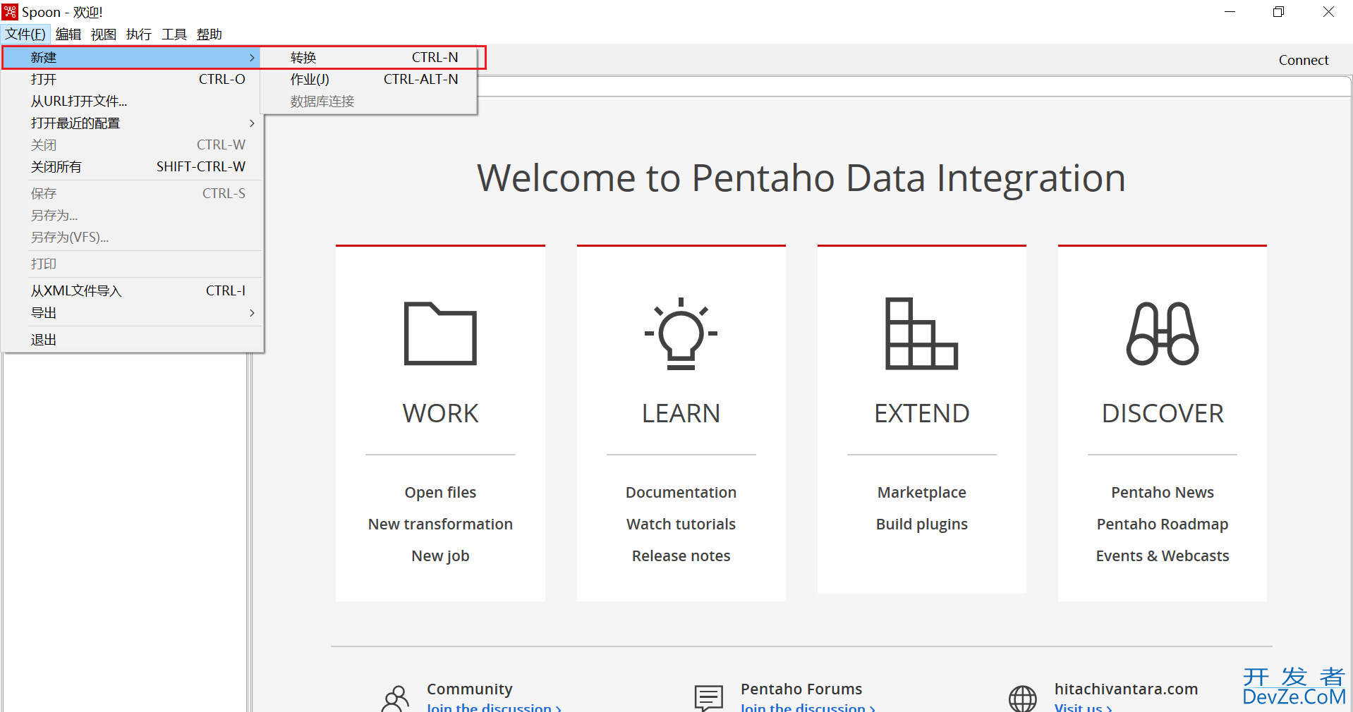1353x712 pixels.
Task: Click the Spoon app icon in title bar
Action: point(10,12)
